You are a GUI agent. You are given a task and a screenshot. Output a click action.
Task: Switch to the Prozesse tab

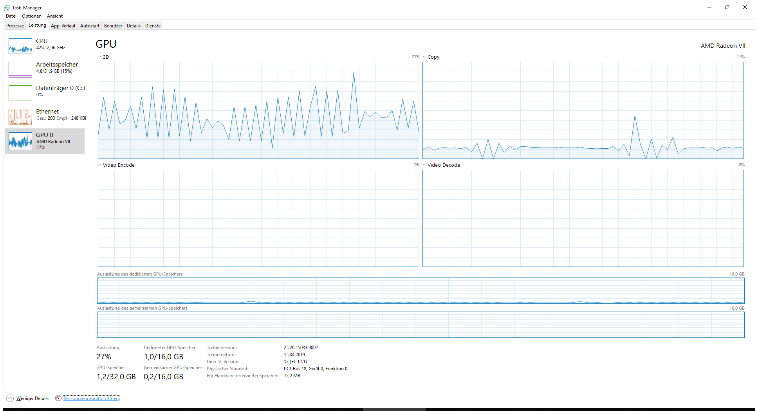(14, 25)
